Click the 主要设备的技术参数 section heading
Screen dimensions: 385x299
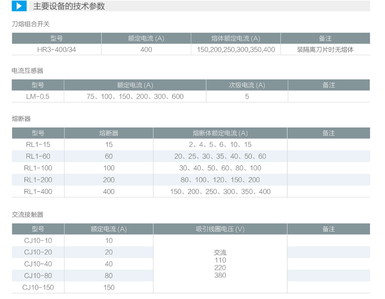point(69,6)
